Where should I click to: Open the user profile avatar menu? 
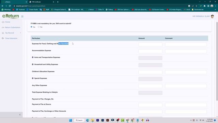(x=212, y=16)
